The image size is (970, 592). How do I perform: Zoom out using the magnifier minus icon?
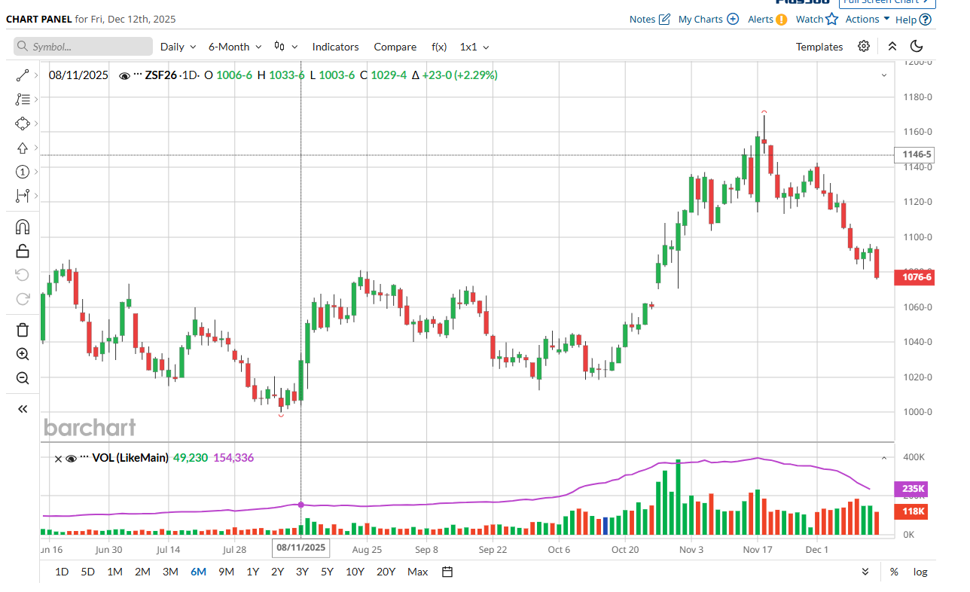click(22, 378)
